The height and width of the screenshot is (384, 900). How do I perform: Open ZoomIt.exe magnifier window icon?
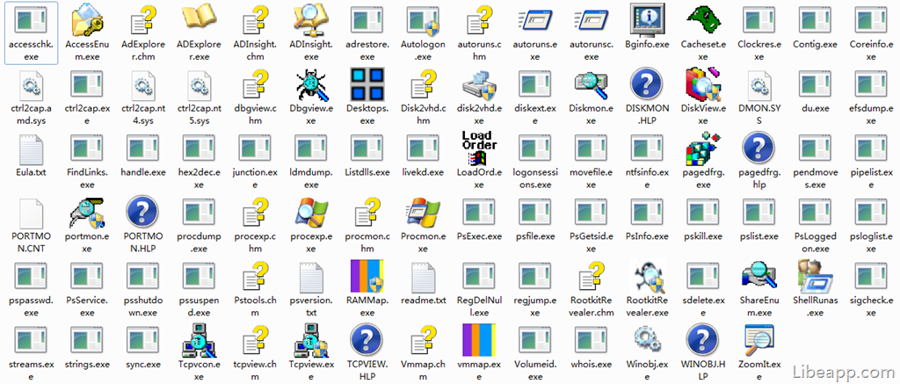point(758,340)
